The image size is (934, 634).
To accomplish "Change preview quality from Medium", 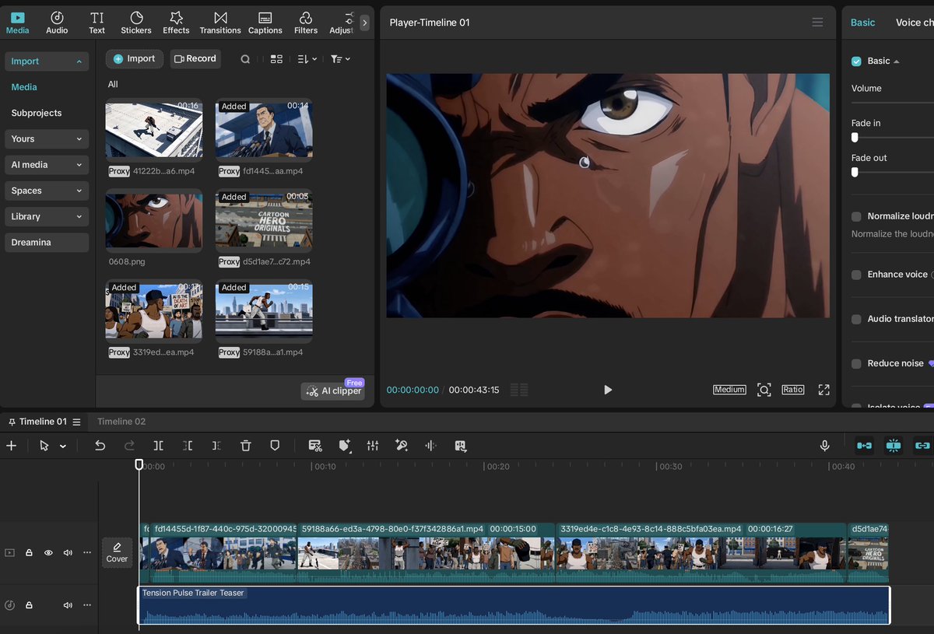I will pos(729,390).
